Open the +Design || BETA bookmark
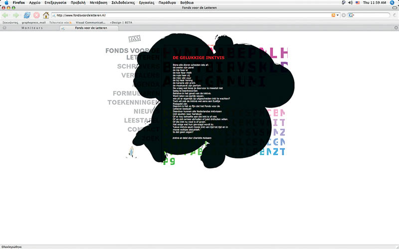The width and height of the screenshot is (399, 249). [x=121, y=22]
